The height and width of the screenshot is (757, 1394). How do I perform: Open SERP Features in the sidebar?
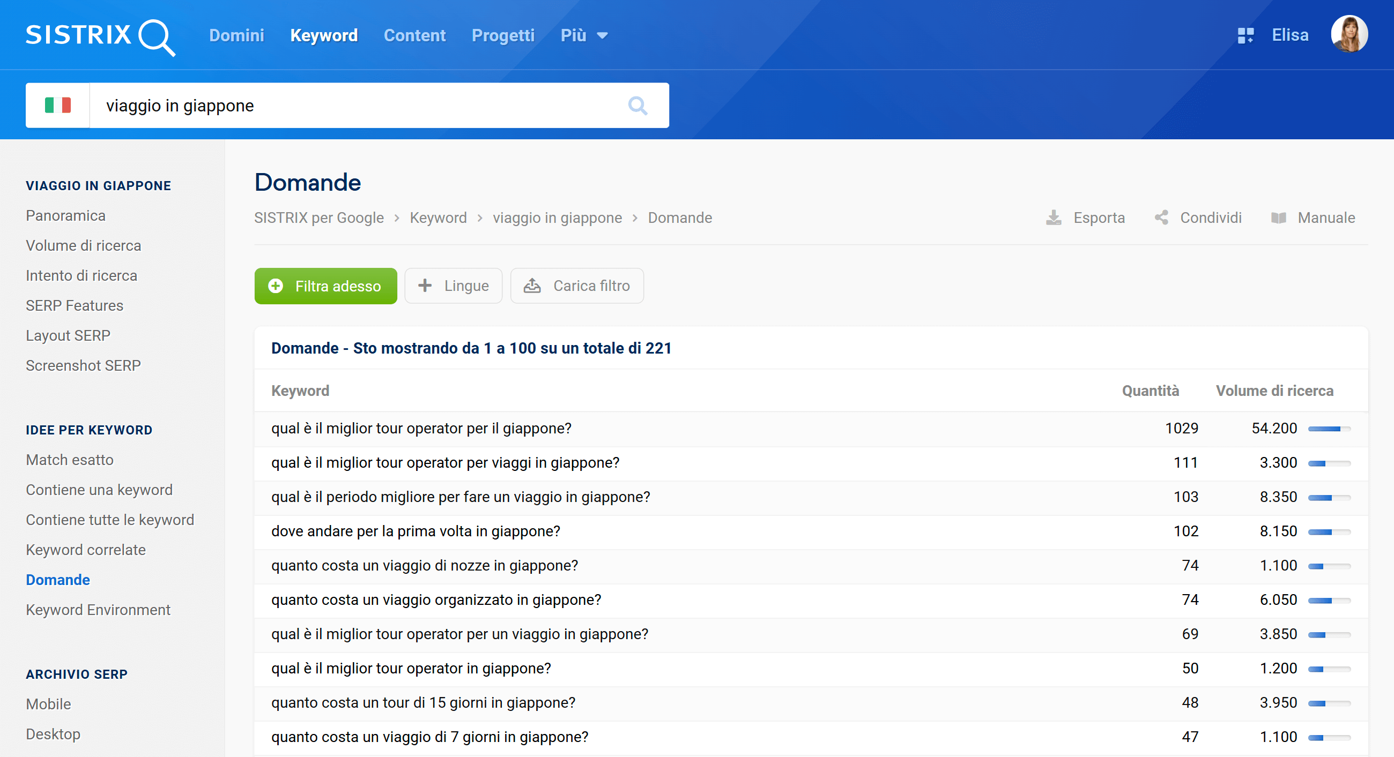(x=74, y=305)
